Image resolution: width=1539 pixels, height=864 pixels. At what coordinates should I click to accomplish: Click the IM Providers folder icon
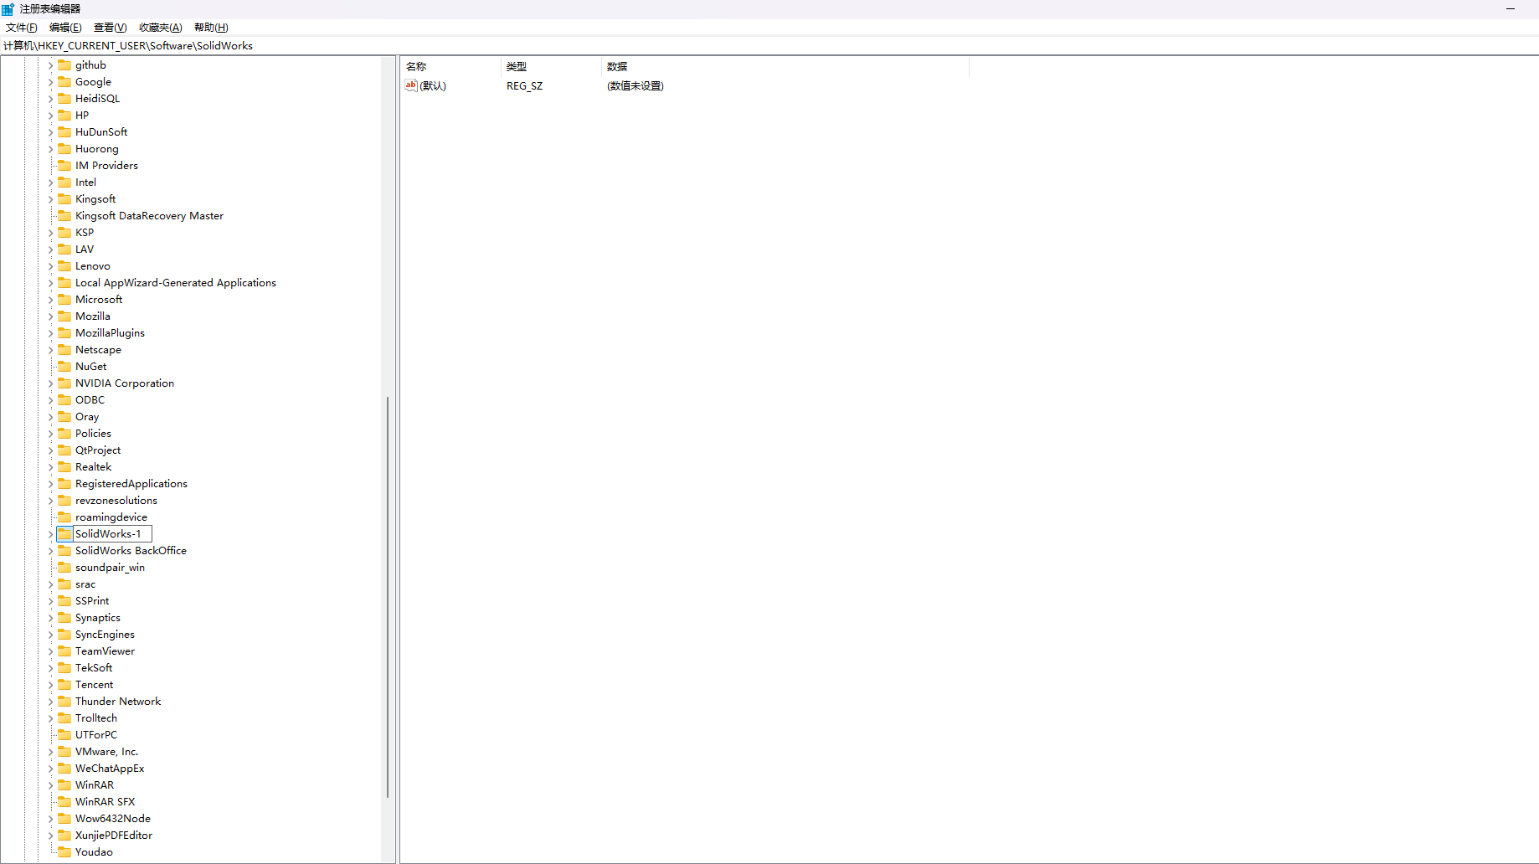[64, 165]
